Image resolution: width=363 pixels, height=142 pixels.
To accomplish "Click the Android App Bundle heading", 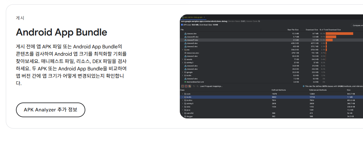I will coord(62,32).
